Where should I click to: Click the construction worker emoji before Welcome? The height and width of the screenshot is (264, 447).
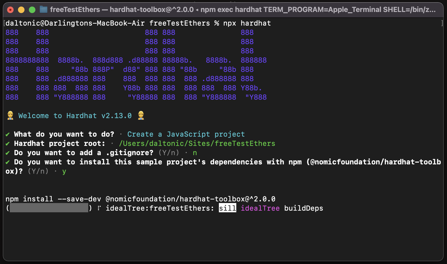pos(10,115)
